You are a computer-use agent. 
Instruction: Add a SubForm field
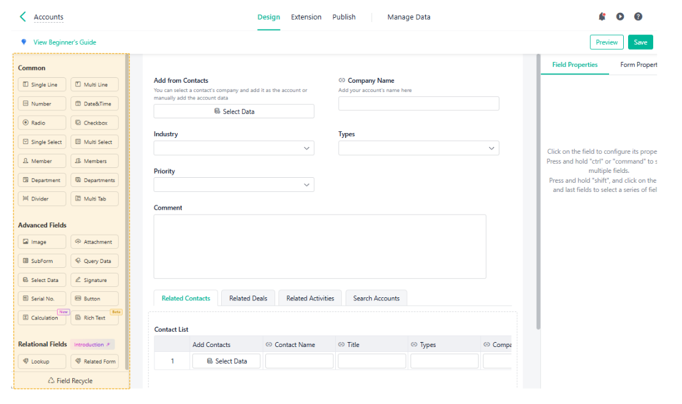[42, 261]
